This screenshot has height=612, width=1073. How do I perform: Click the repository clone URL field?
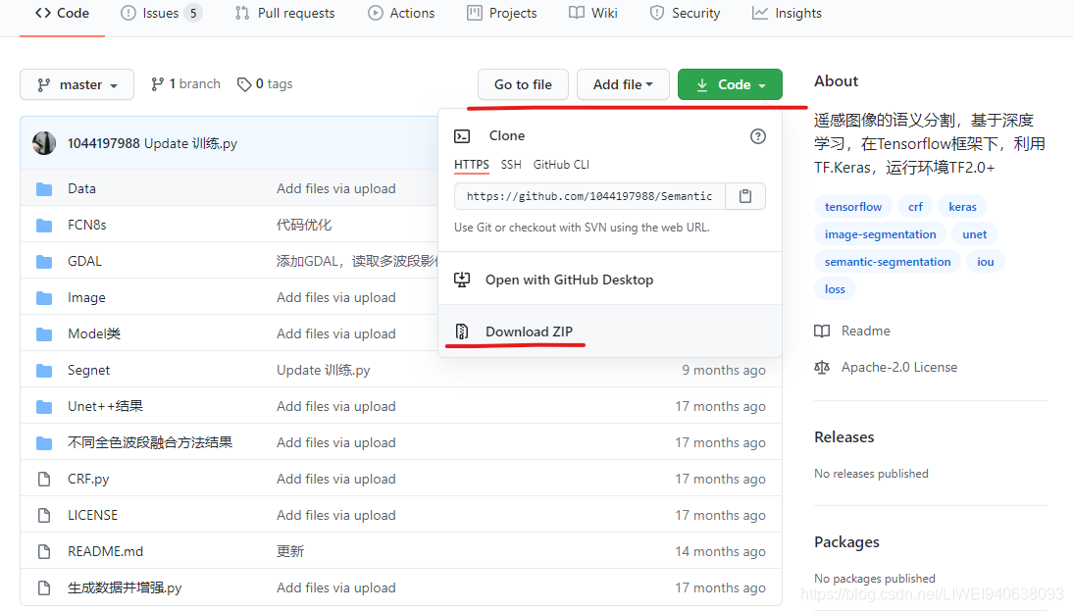click(589, 196)
